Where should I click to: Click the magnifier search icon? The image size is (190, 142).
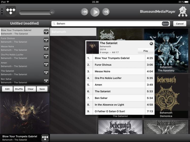point(54,24)
